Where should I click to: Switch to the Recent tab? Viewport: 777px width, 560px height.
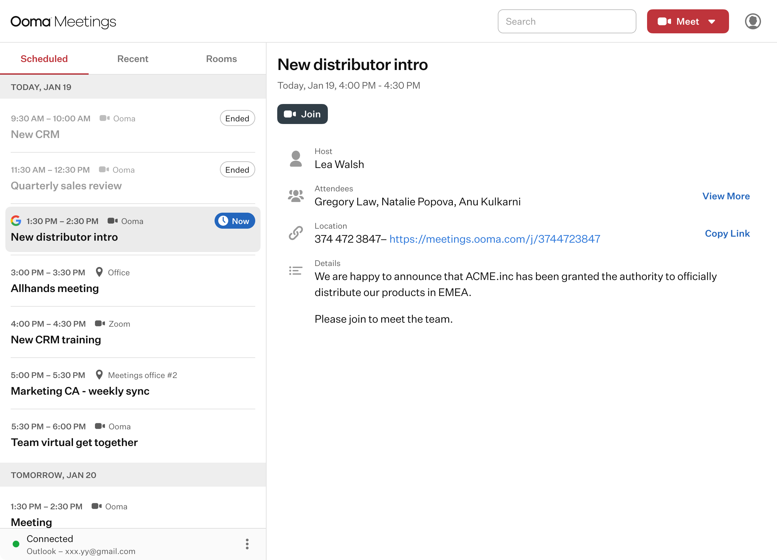click(133, 59)
